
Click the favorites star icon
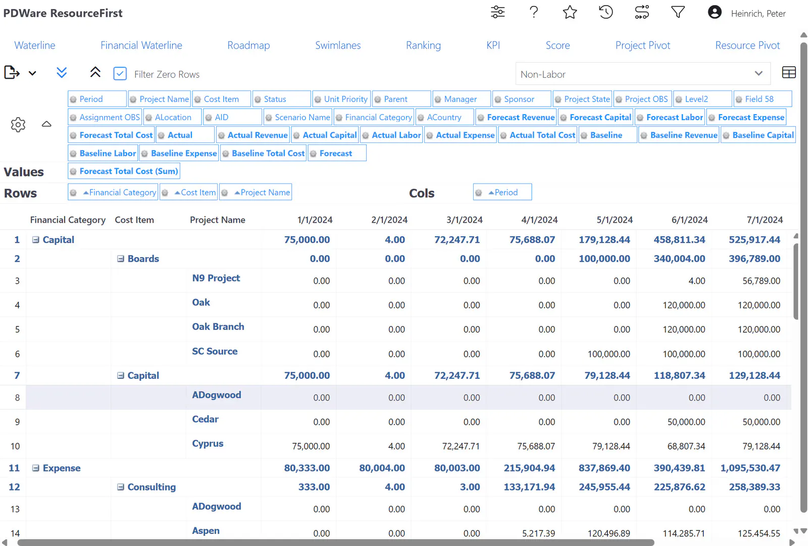point(570,12)
